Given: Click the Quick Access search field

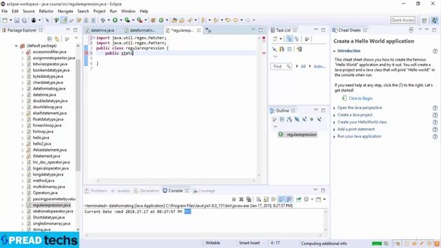Looking at the screenshot, I should [402, 20].
